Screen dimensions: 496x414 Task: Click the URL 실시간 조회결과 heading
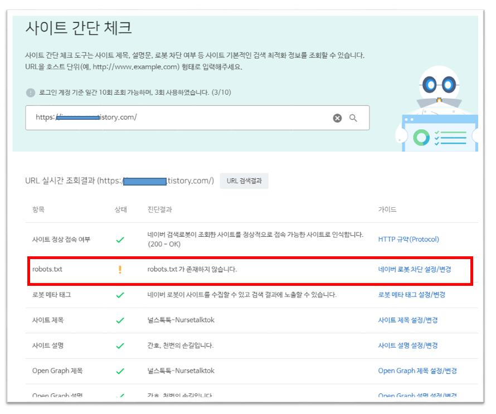tap(120, 181)
